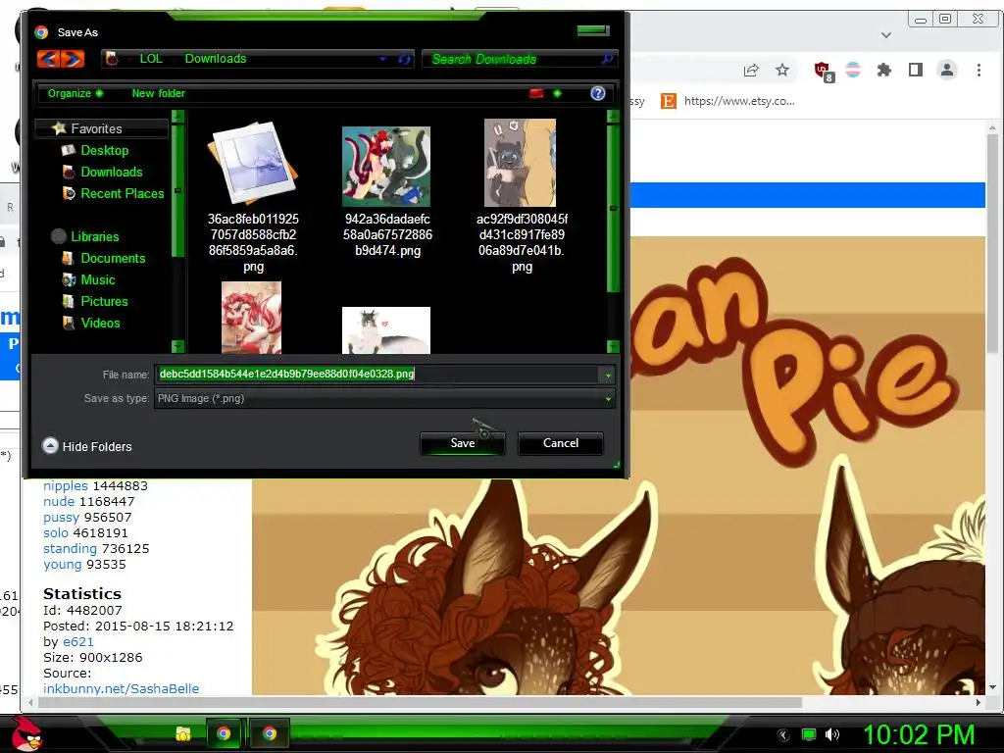
Task: Collapse folder pane with Hide Folders
Action: click(x=87, y=446)
